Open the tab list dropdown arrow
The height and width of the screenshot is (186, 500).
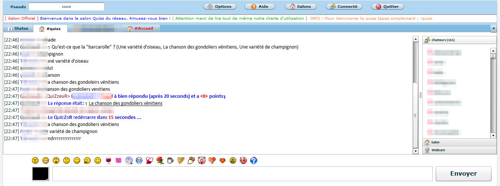(x=493, y=29)
